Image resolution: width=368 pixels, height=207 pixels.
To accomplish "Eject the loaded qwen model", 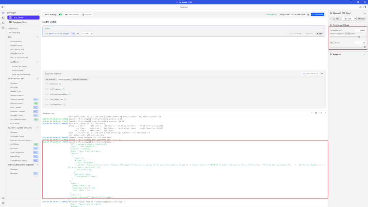I will tap(319, 34).
